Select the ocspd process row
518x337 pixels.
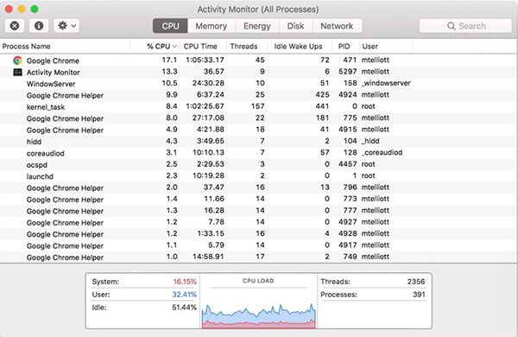258,164
